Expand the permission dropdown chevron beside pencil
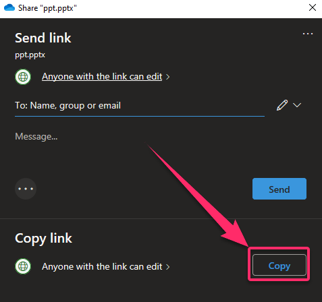 (x=297, y=105)
